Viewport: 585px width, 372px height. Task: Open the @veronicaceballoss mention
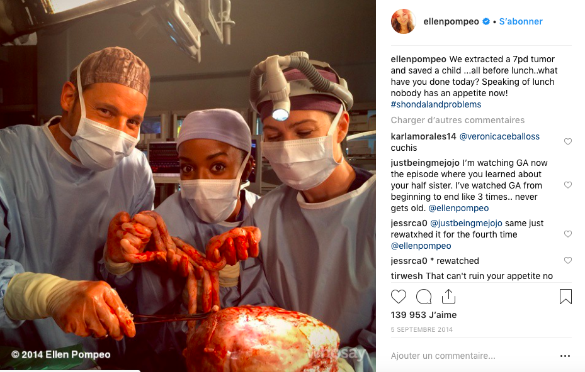[x=499, y=136]
